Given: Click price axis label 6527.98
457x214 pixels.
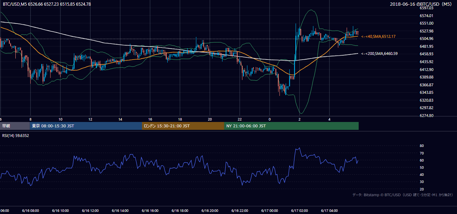Looking at the screenshot, I should coord(426,31).
